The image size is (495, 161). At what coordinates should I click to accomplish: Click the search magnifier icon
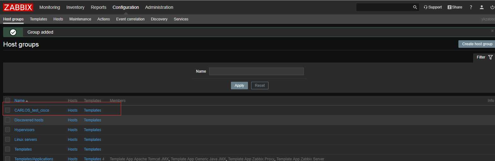coord(415,7)
